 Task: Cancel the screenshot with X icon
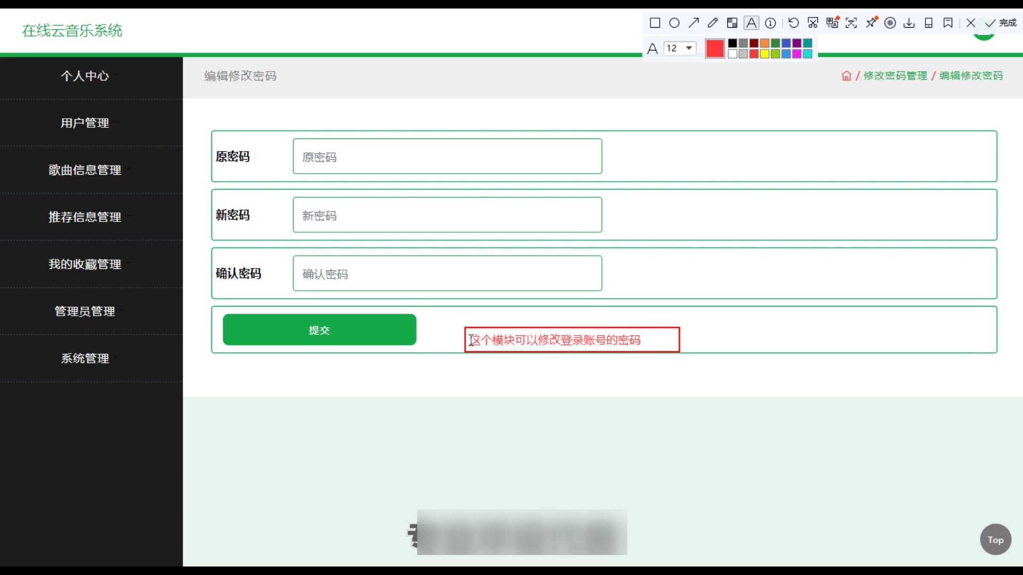click(x=971, y=23)
